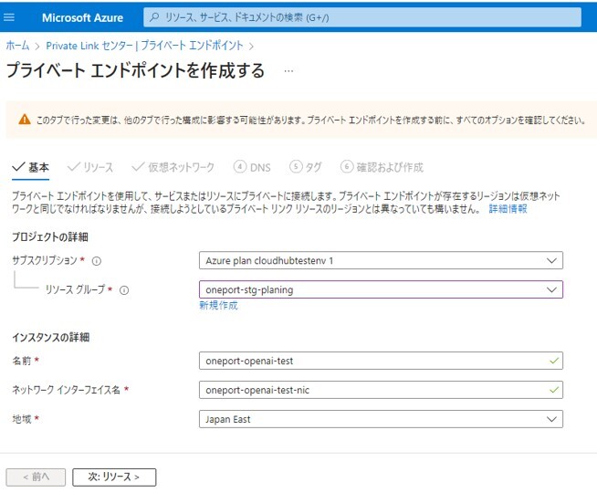The width and height of the screenshot is (597, 493).
Task: Open the 地域 Japan East dropdown
Action: coord(381,419)
